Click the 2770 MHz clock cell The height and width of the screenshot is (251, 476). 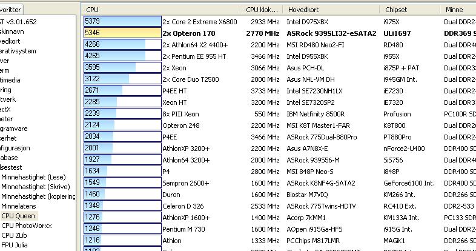tap(263, 33)
